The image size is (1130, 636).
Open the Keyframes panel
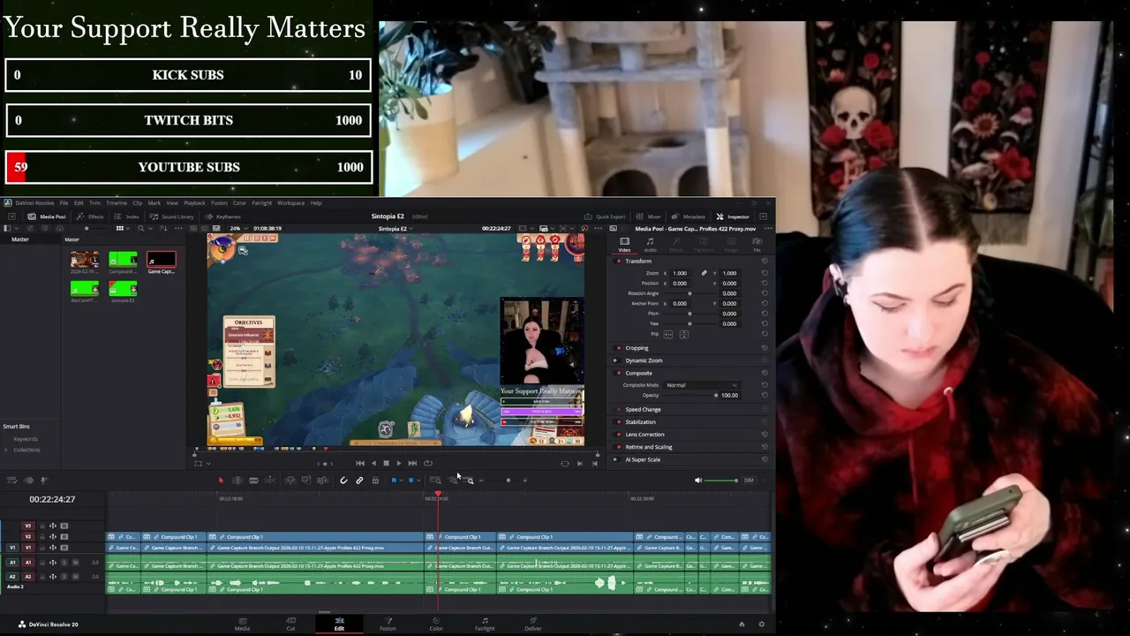pos(224,216)
